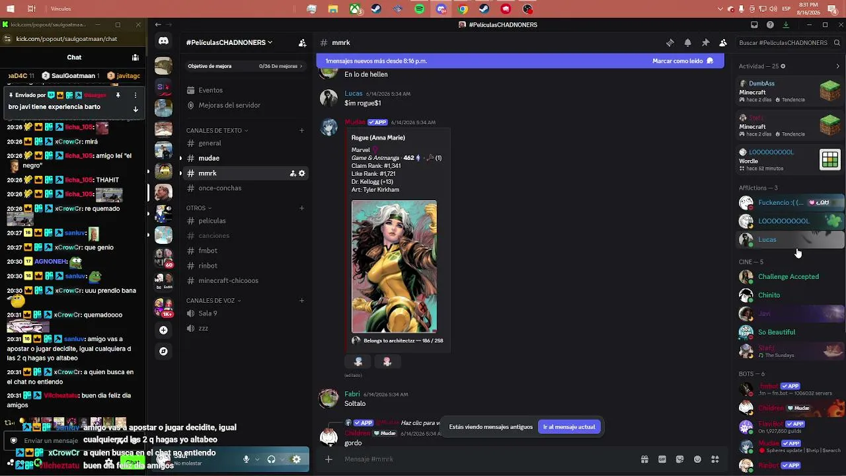Open Discord help icon in title bar
Screen dimensions: 846x476
click(770, 25)
